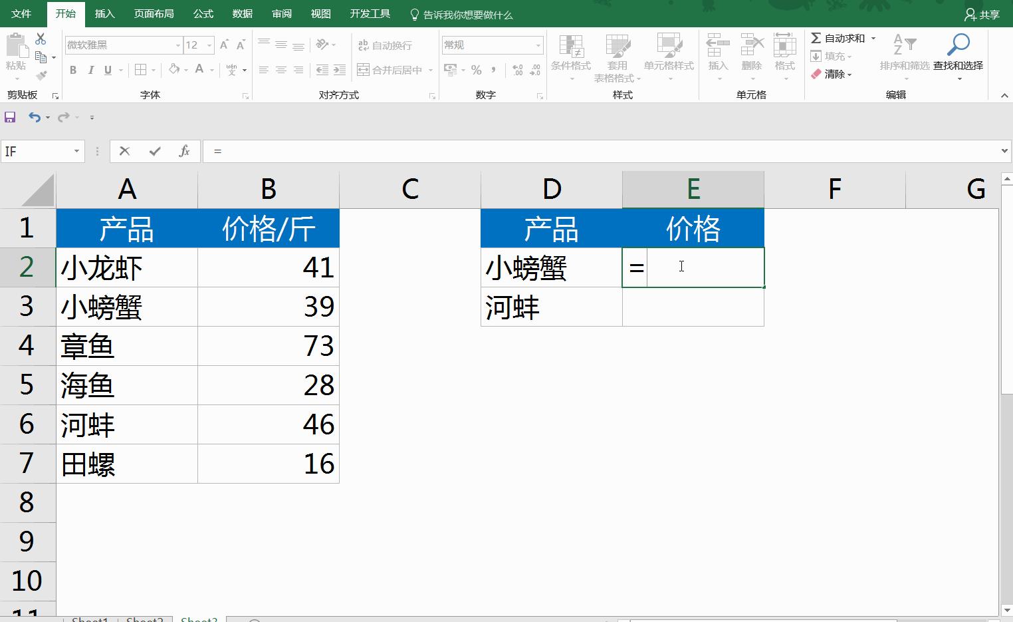Toggle bold formatting on
The width and height of the screenshot is (1013, 622).
(x=73, y=69)
